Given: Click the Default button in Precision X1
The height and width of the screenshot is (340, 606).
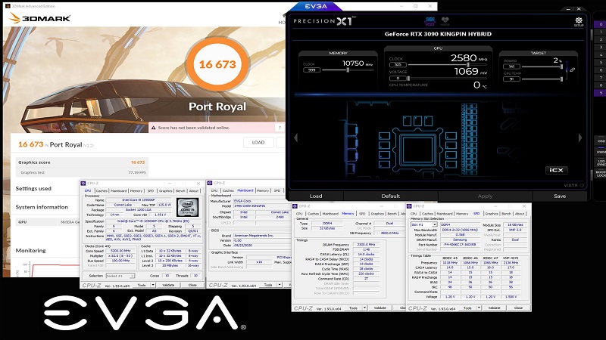Looking at the screenshot, I should (x=390, y=196).
